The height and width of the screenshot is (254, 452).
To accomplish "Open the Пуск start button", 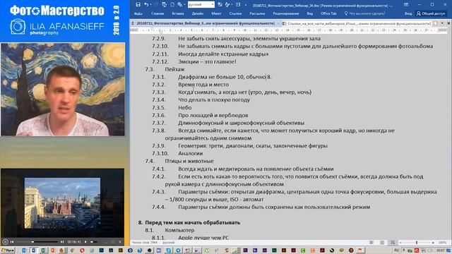I will point(8,250).
